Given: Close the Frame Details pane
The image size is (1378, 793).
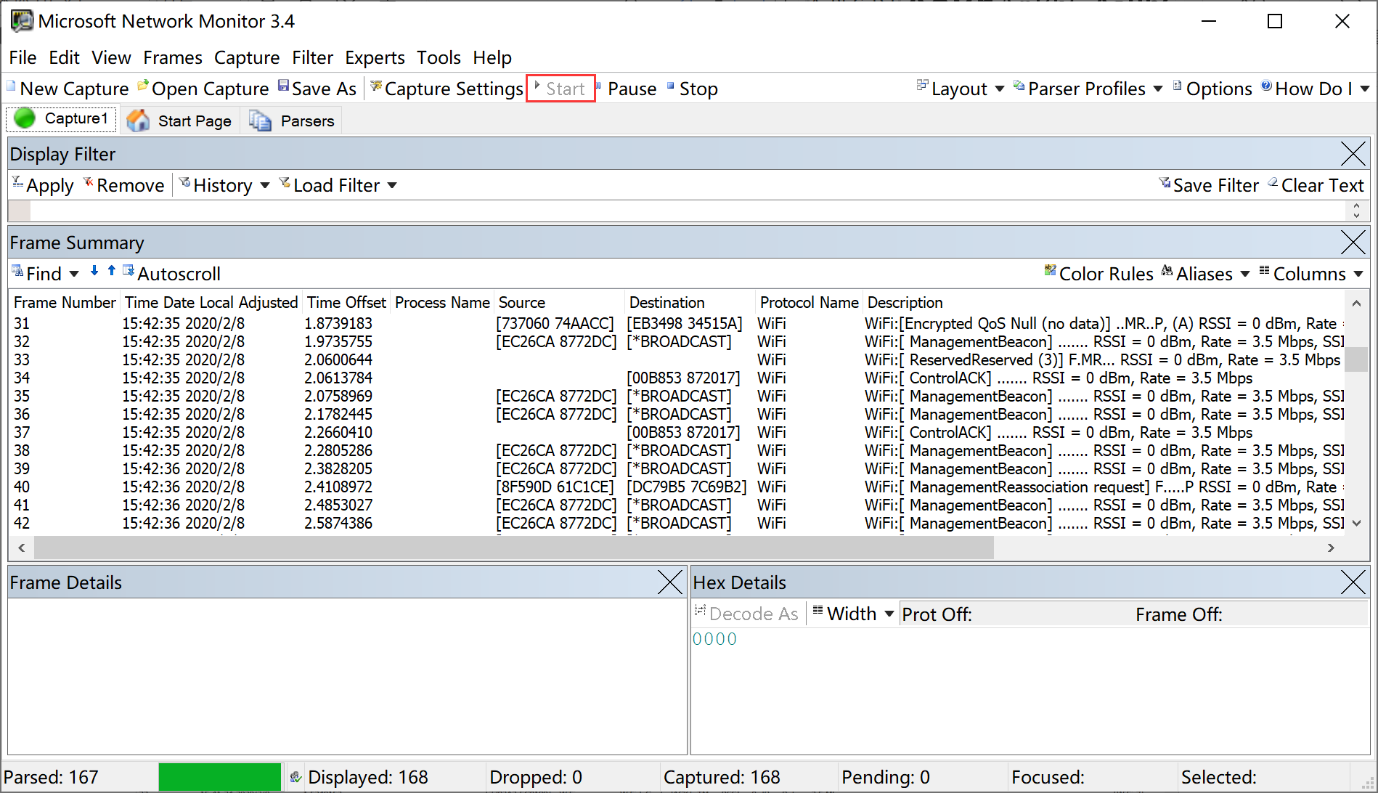Looking at the screenshot, I should coord(670,582).
